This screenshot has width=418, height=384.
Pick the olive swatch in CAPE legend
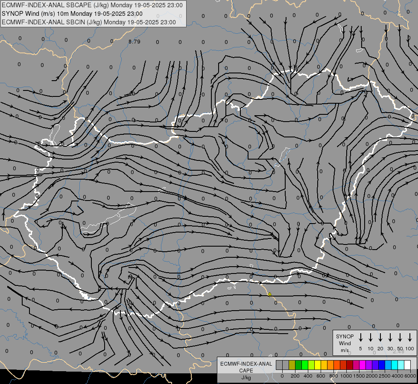click(292, 365)
